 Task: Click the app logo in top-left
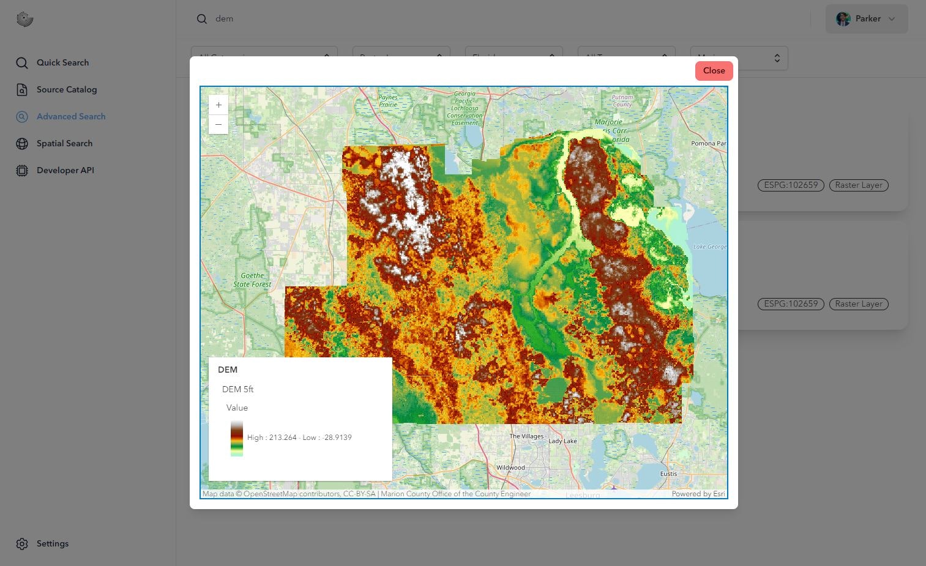pos(24,19)
